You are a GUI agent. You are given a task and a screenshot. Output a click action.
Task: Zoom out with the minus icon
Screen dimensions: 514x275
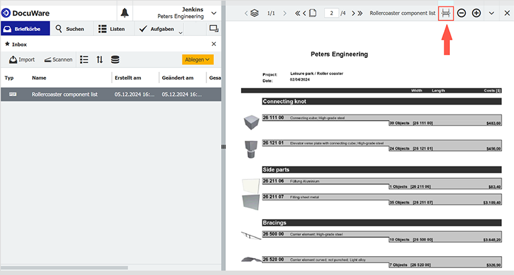pyautogui.click(x=462, y=13)
